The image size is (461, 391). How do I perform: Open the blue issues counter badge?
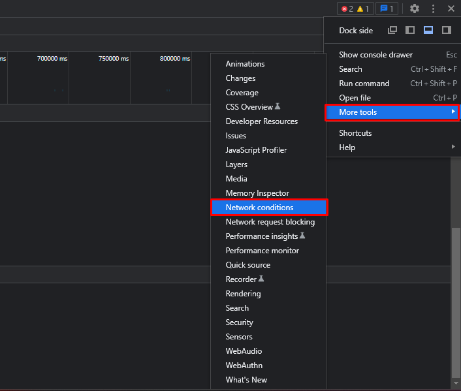(387, 8)
